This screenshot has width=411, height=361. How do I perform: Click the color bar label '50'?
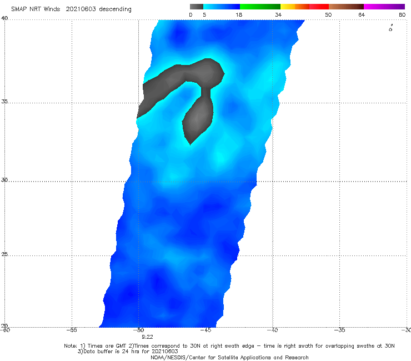[328, 14]
